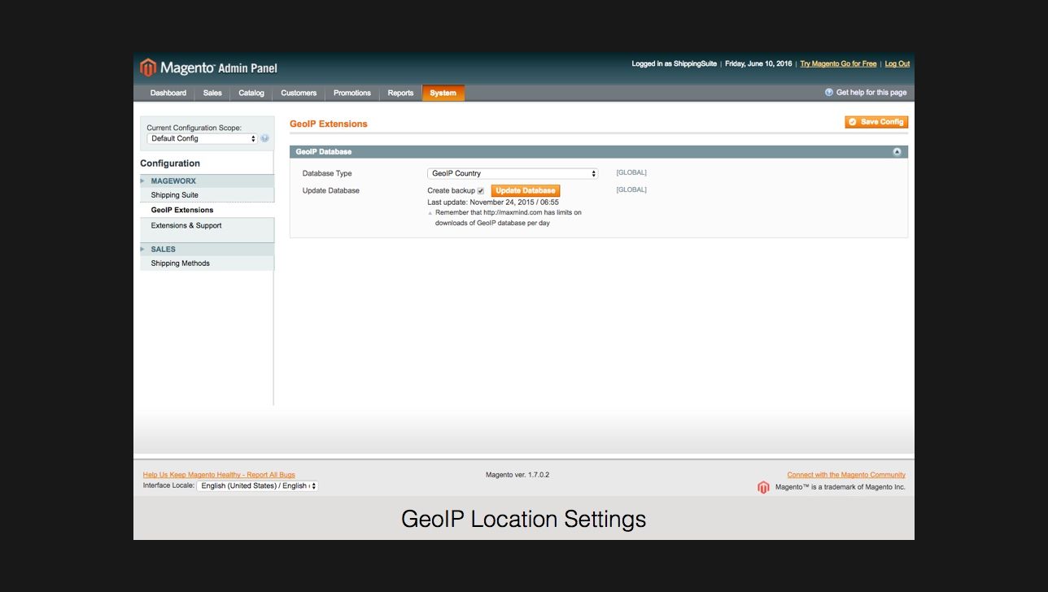
Task: Click the help icon beside Get help
Action: pyautogui.click(x=829, y=93)
